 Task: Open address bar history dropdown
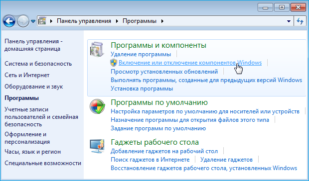[289, 21]
